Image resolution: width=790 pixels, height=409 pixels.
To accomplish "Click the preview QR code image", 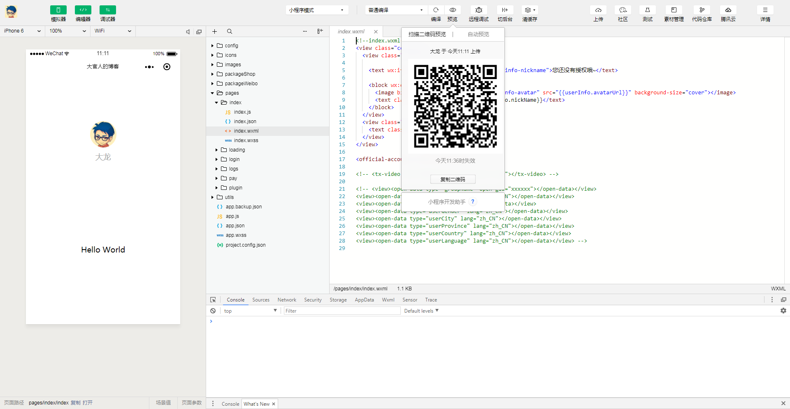I will [x=455, y=106].
